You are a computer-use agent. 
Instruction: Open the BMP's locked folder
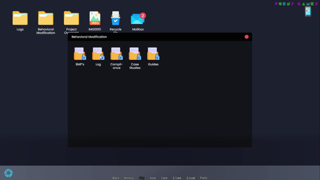coord(80,54)
